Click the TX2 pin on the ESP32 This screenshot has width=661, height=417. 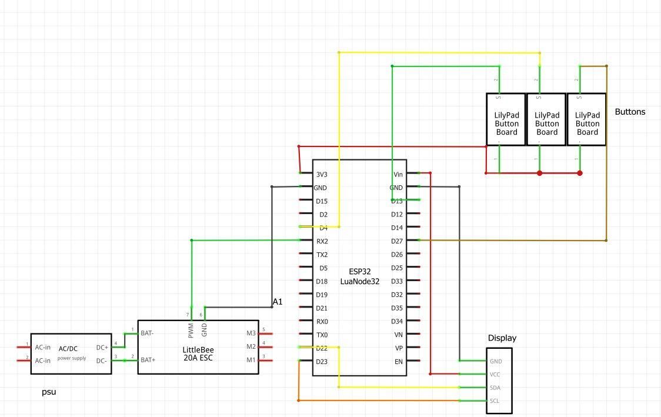point(306,253)
